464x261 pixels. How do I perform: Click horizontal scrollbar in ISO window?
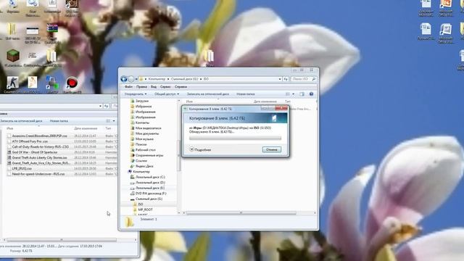(x=241, y=213)
